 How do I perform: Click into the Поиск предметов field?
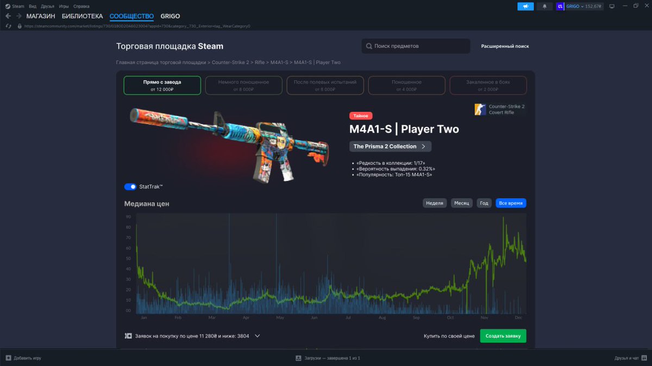click(416, 46)
